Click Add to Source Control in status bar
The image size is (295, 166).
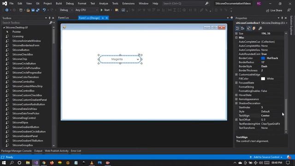[266, 157]
